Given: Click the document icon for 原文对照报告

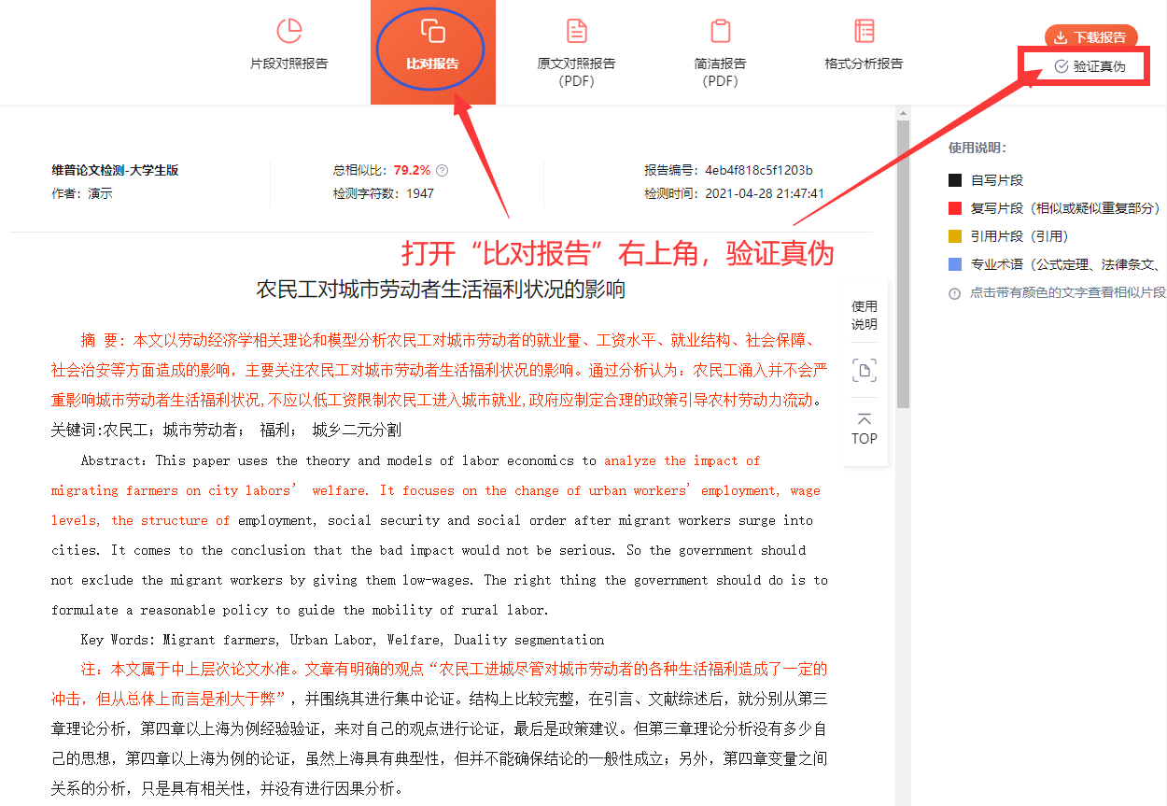Looking at the screenshot, I should [x=576, y=31].
